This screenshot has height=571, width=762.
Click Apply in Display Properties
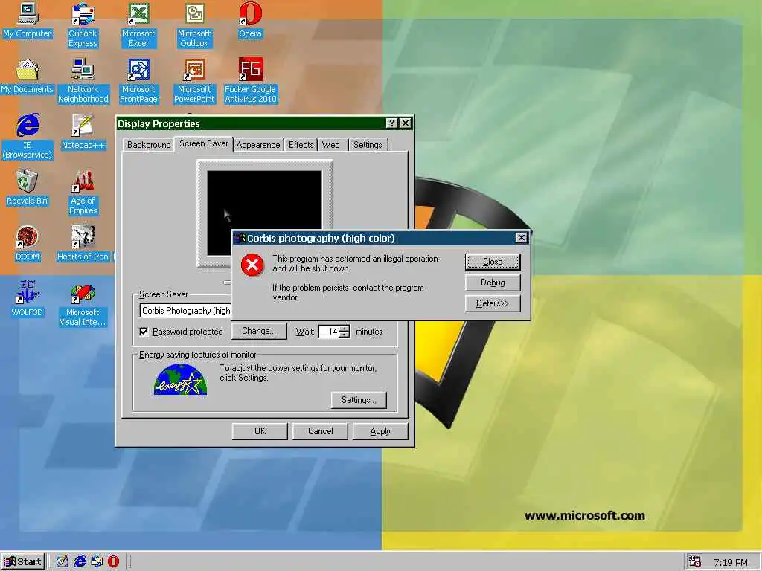pos(380,431)
